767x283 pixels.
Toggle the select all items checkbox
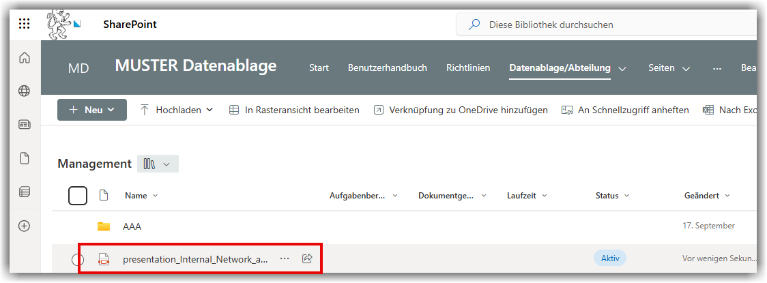coord(78,196)
